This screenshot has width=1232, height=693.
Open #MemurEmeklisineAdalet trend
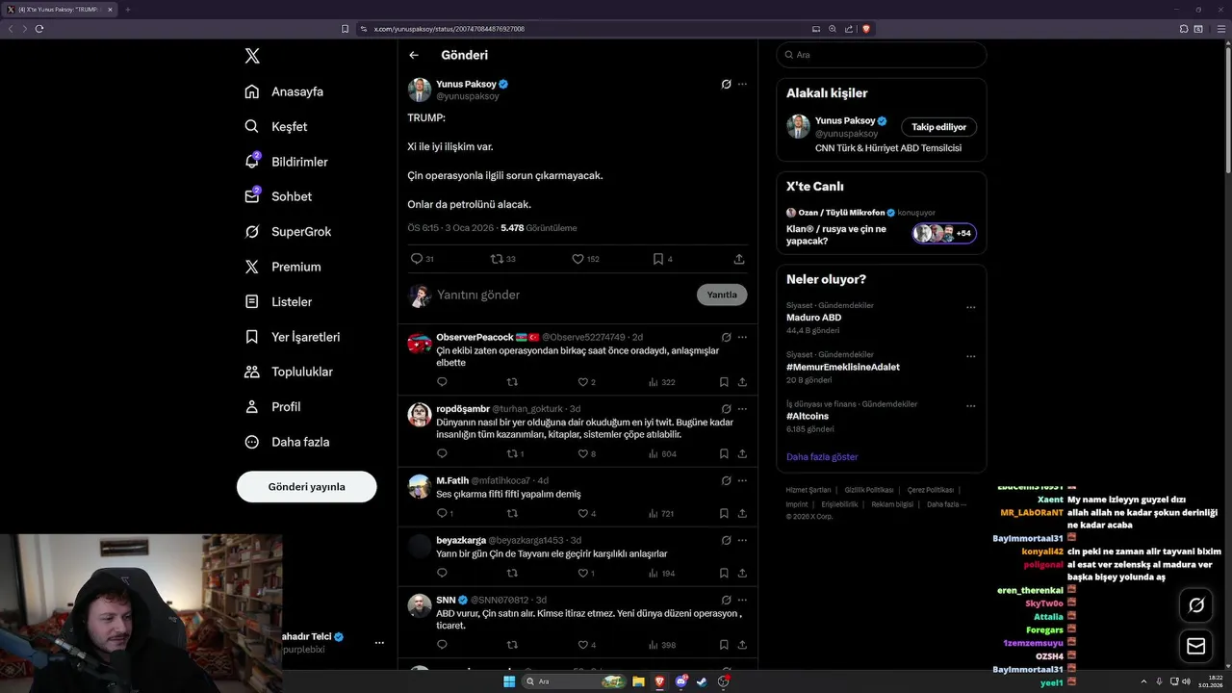(x=843, y=367)
